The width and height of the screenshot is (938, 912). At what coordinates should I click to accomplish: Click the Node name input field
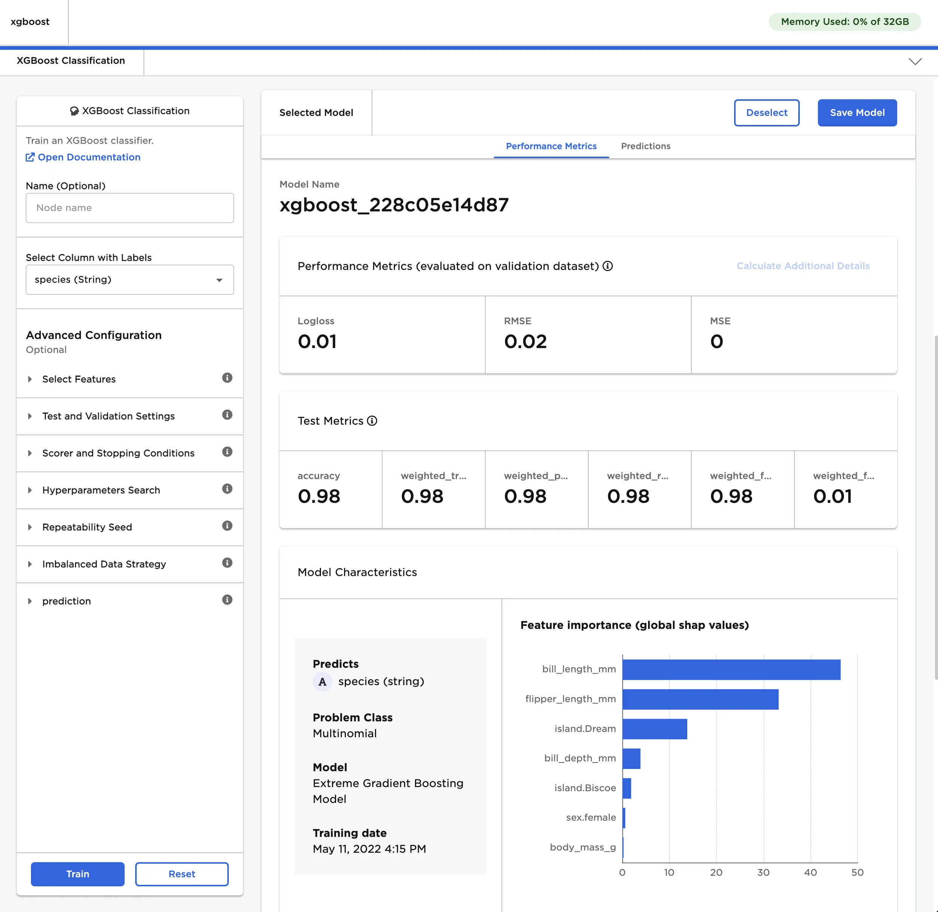click(130, 208)
